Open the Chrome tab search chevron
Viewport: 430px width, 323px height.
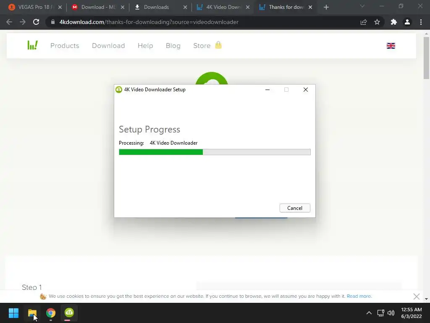tap(362, 6)
